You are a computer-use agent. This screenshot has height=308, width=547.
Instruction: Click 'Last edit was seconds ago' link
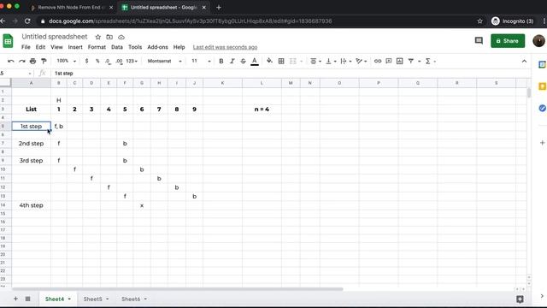(225, 47)
